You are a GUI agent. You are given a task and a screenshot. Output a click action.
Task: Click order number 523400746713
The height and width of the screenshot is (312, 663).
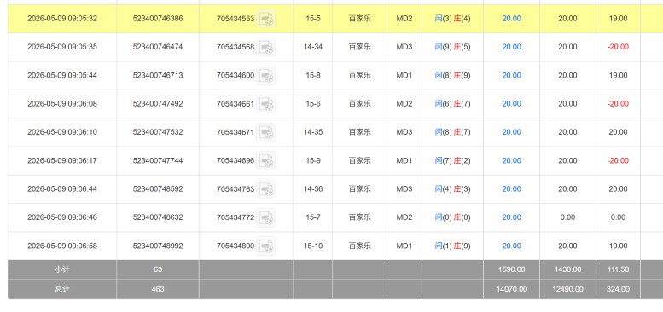click(158, 75)
